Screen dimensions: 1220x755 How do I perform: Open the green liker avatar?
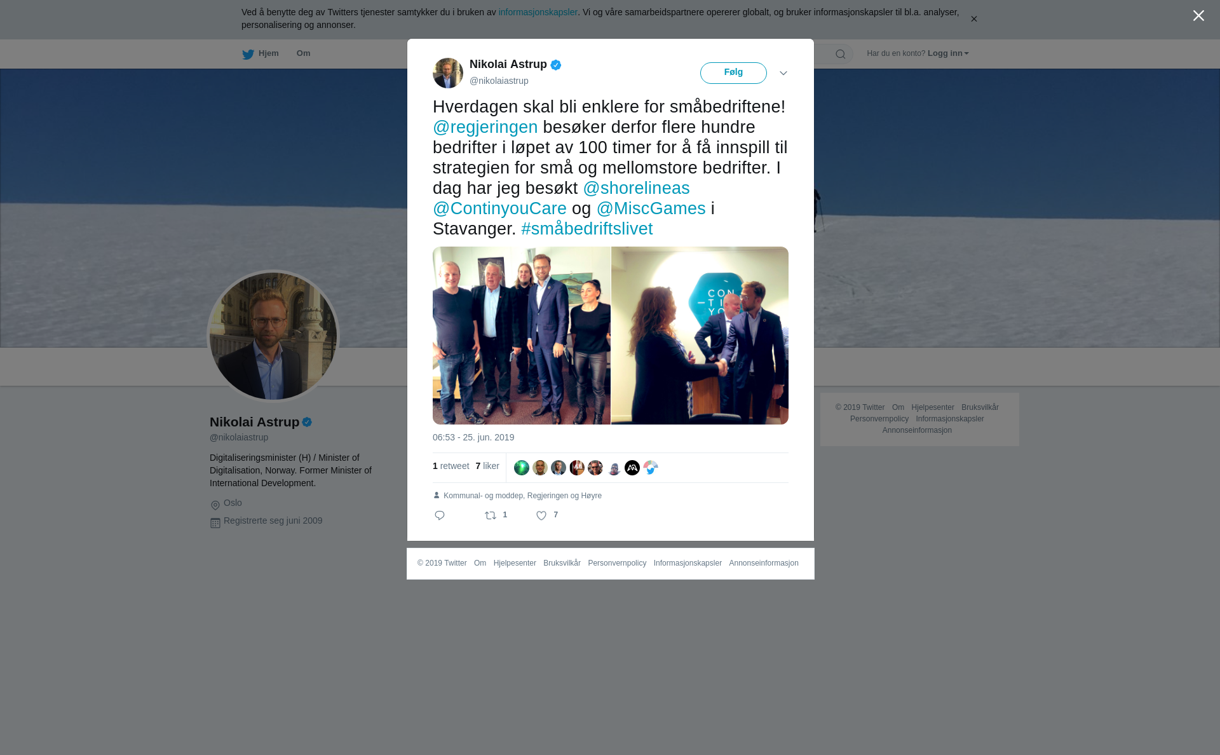[x=522, y=468]
